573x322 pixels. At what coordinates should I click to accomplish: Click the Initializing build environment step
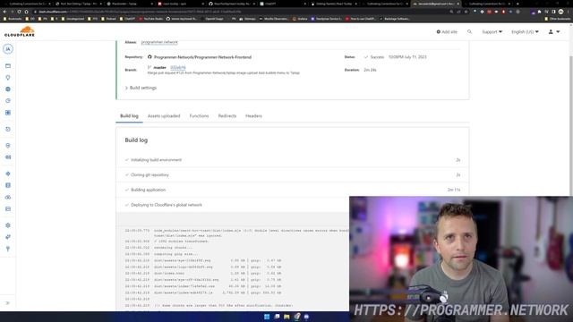click(293, 160)
